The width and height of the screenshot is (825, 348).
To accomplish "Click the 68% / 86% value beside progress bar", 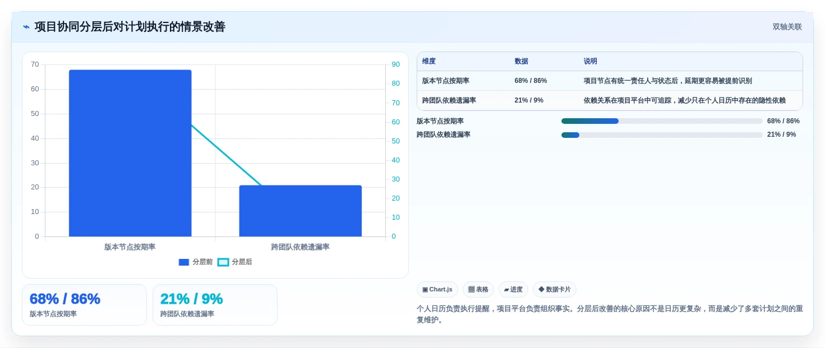I will coord(783,121).
